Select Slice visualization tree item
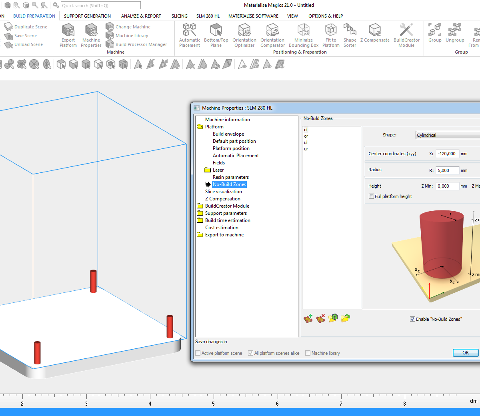This screenshot has width=480, height=416. (224, 192)
